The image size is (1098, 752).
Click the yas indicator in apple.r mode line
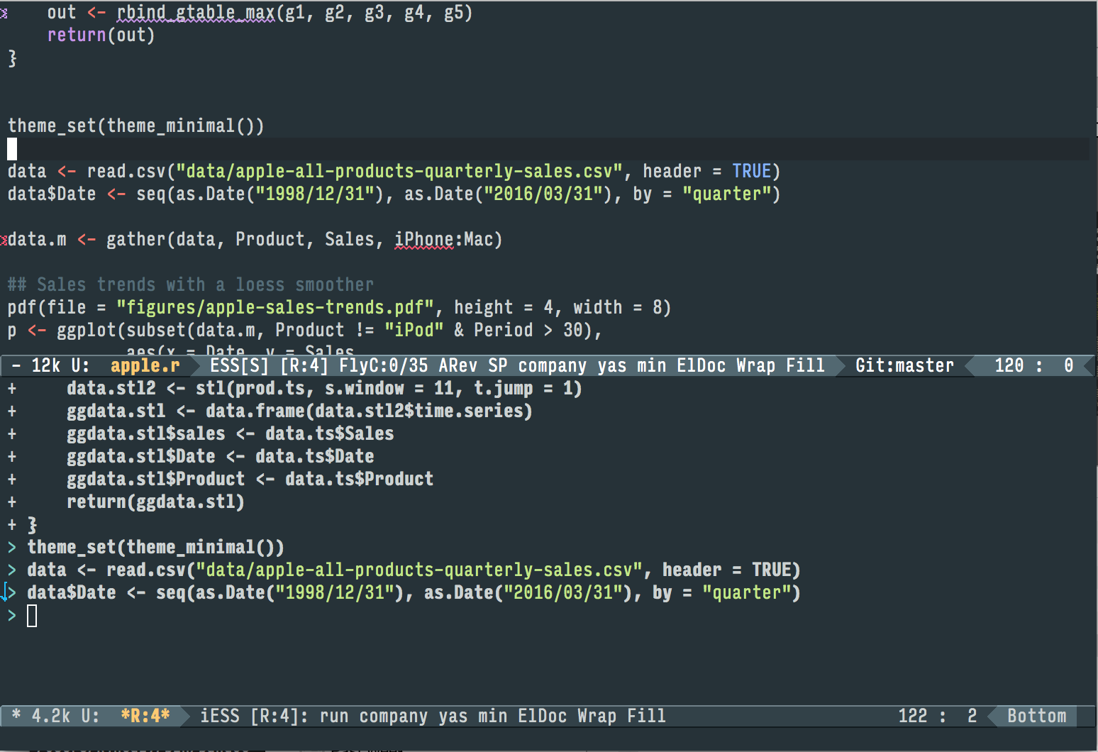click(x=612, y=365)
